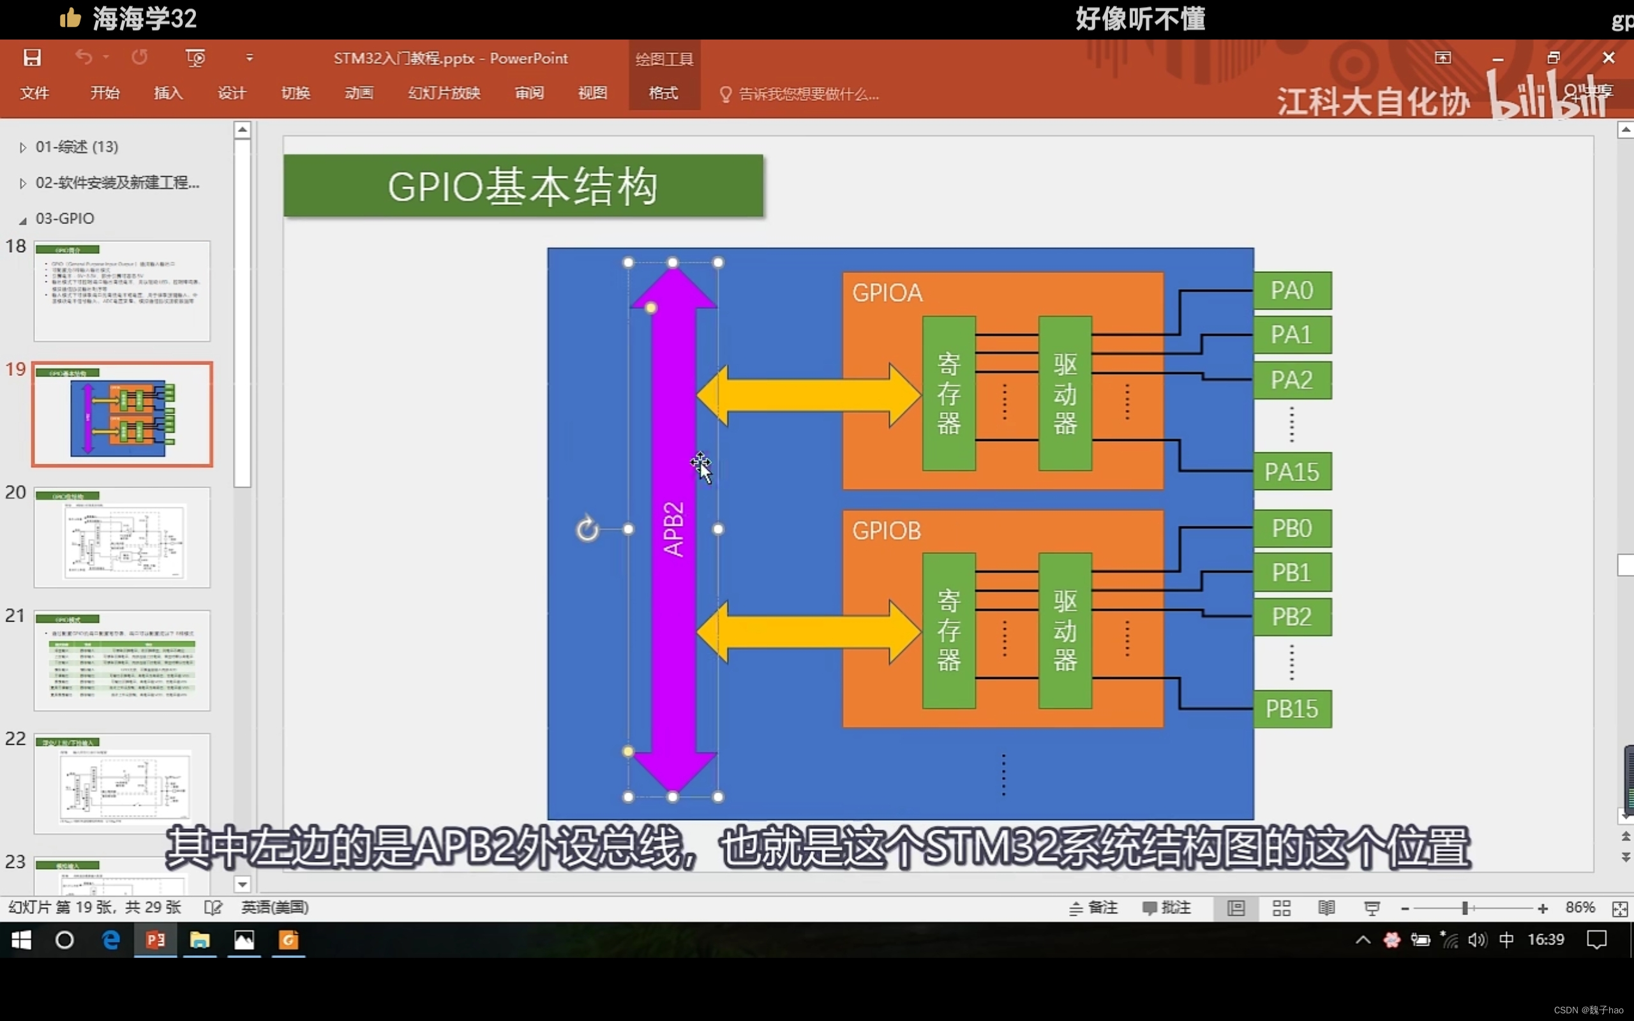Switch input language using the 中 tray indicator
The width and height of the screenshot is (1634, 1021).
[1506, 939]
